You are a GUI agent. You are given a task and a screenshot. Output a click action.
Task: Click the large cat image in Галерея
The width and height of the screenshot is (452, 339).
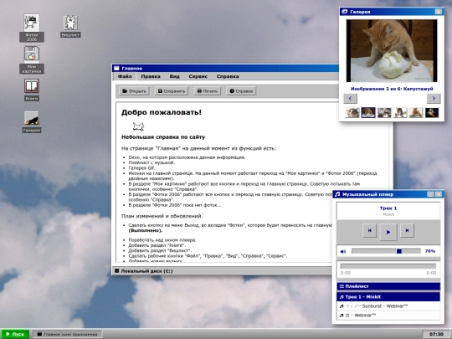pyautogui.click(x=392, y=51)
